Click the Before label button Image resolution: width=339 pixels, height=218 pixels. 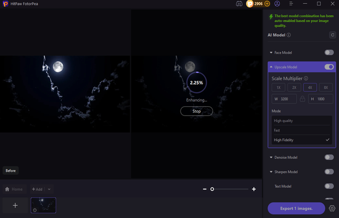pos(11,170)
